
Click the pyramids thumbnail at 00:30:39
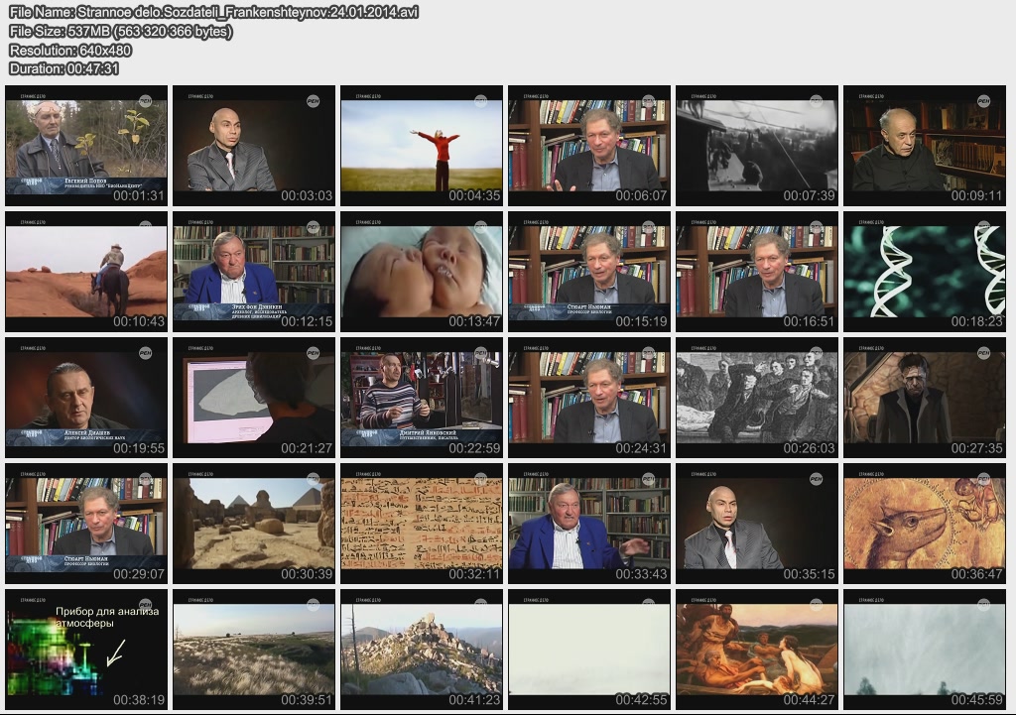click(x=254, y=524)
